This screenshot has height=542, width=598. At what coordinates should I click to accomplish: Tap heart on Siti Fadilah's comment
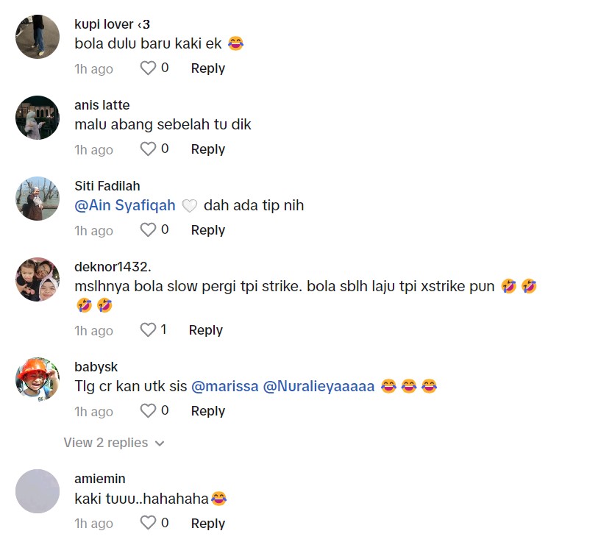148,230
